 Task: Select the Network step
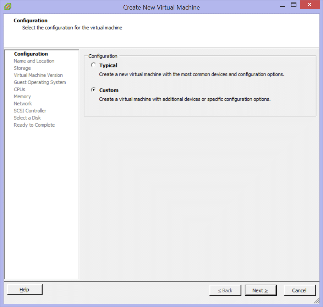tap(23, 104)
